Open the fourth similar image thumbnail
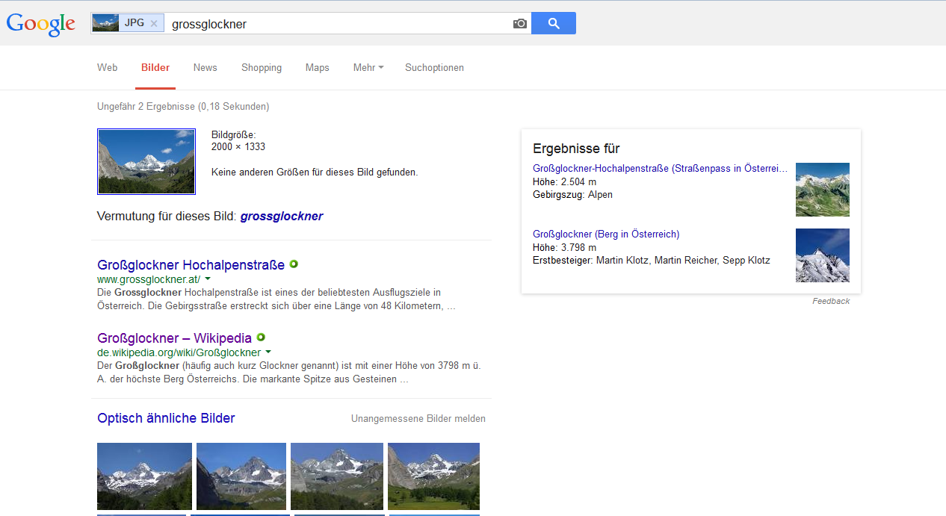This screenshot has width=946, height=516. click(433, 476)
